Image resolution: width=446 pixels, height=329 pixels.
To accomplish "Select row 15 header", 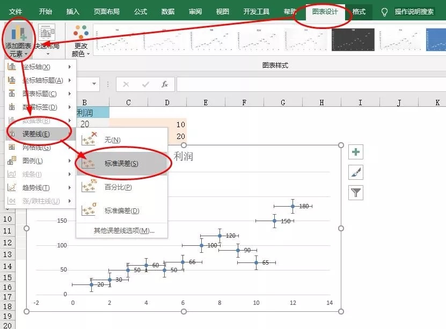I will point(8,277).
